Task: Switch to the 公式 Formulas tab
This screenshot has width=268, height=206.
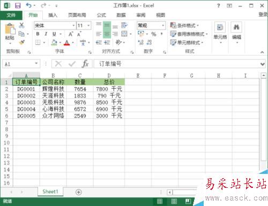Action: tap(101, 16)
